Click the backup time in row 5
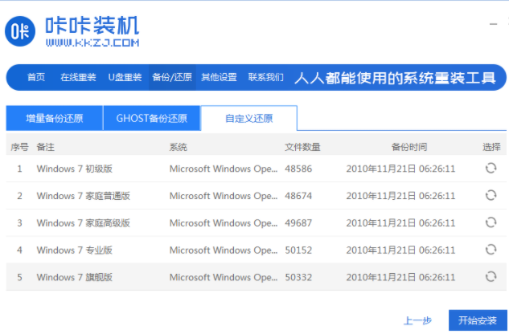509x334 pixels. click(400, 277)
